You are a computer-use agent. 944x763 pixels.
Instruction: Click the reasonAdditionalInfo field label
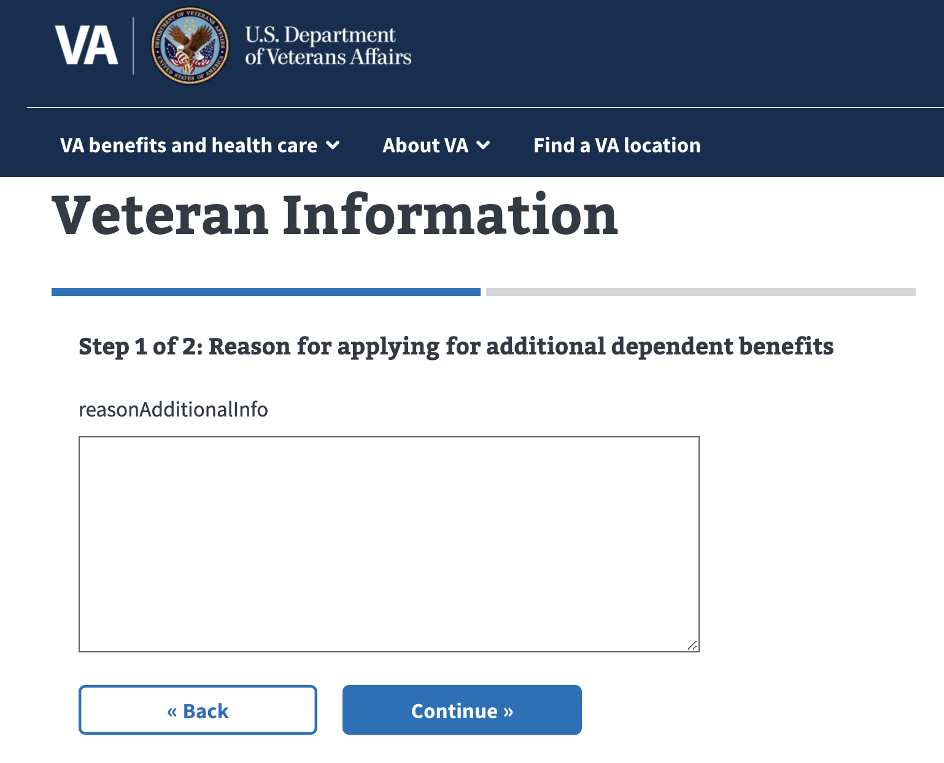coord(173,409)
